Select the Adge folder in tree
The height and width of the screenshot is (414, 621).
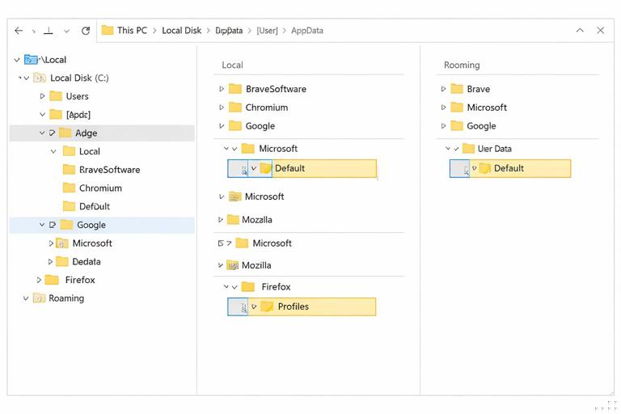[102, 133]
